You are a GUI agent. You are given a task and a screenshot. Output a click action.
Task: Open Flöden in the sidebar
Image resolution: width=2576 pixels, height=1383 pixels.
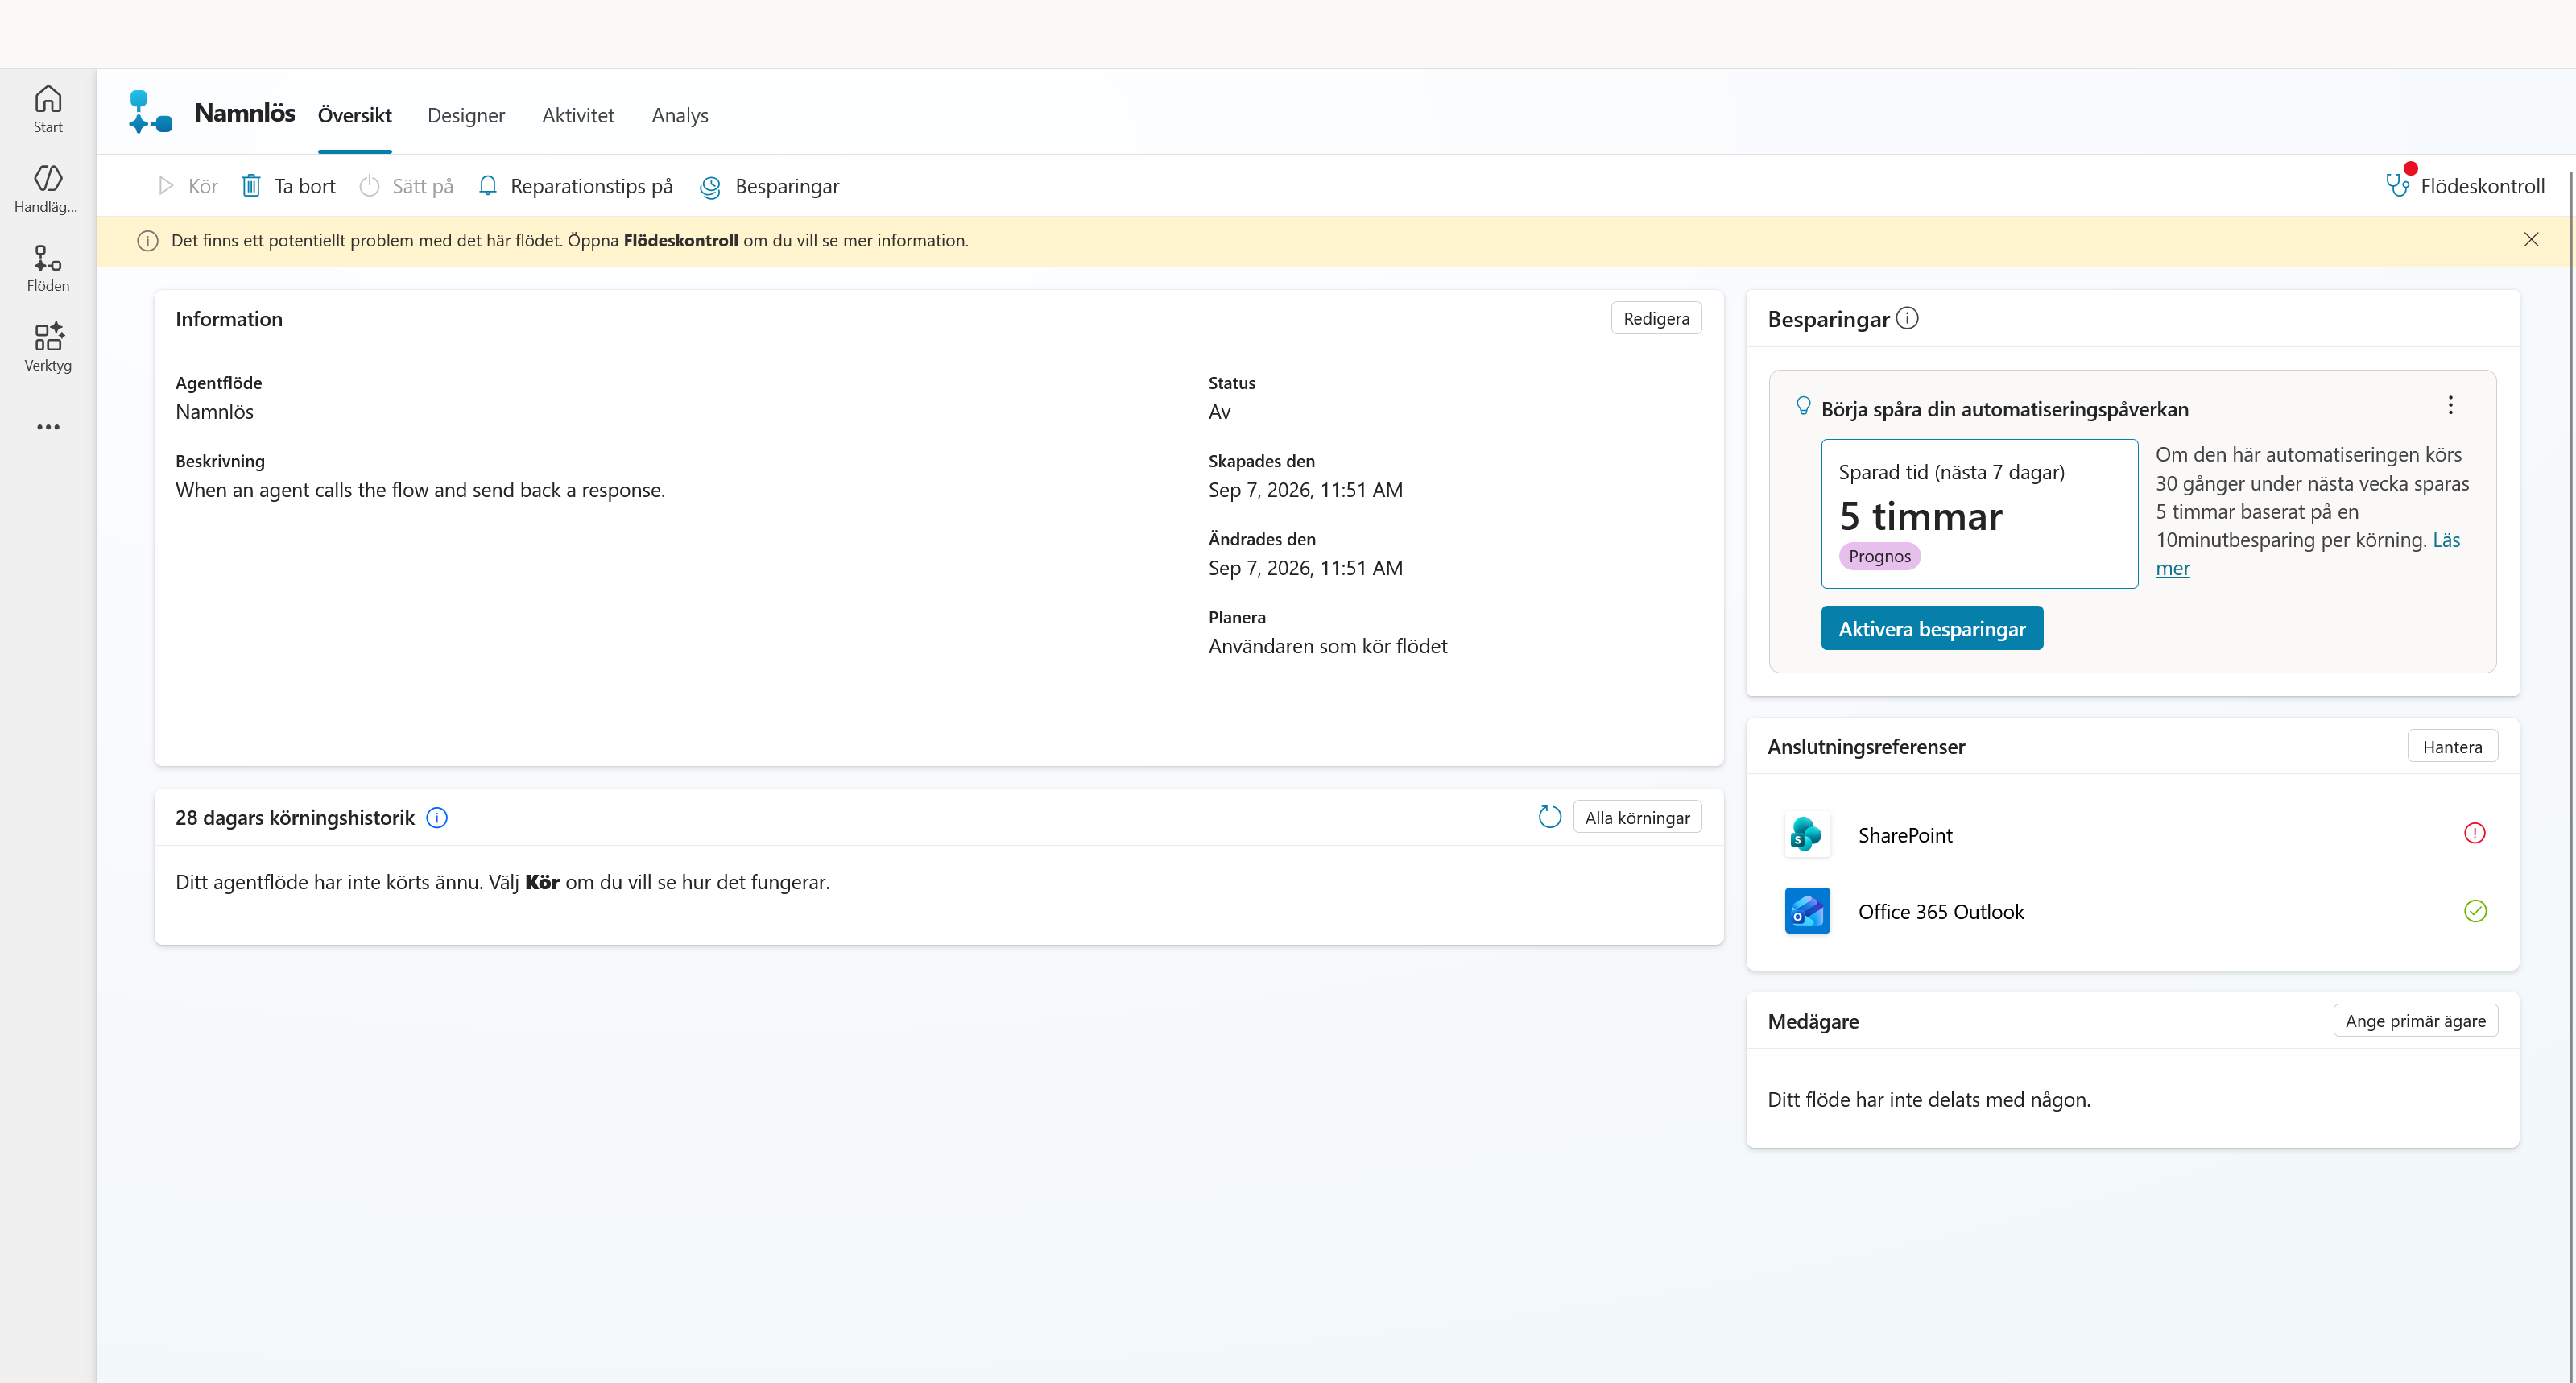click(x=48, y=268)
